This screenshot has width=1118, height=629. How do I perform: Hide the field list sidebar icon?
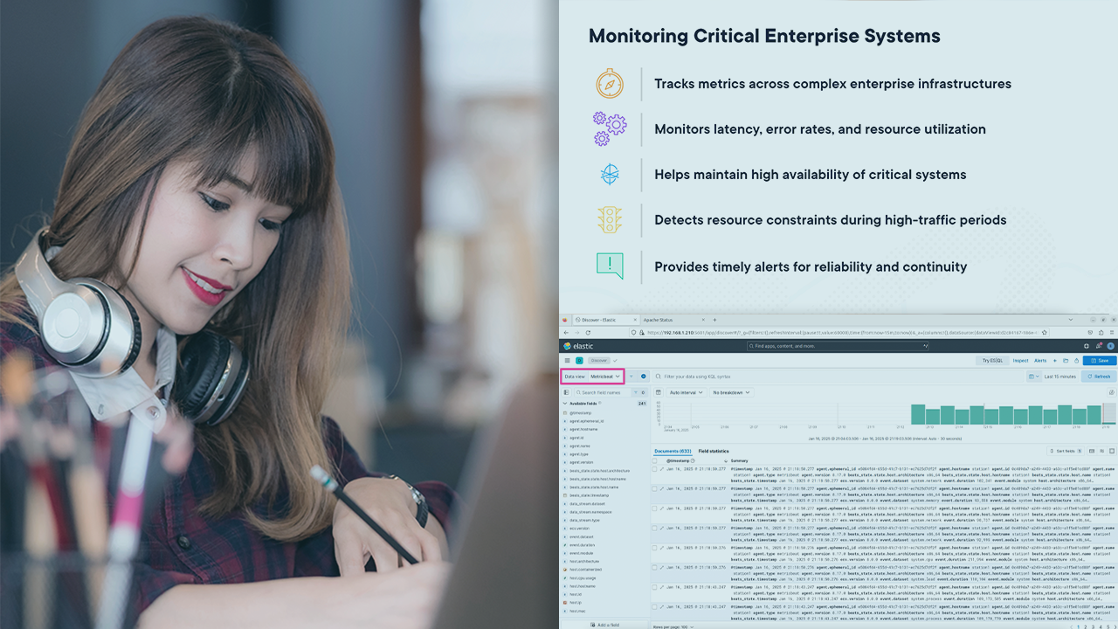pyautogui.click(x=566, y=392)
